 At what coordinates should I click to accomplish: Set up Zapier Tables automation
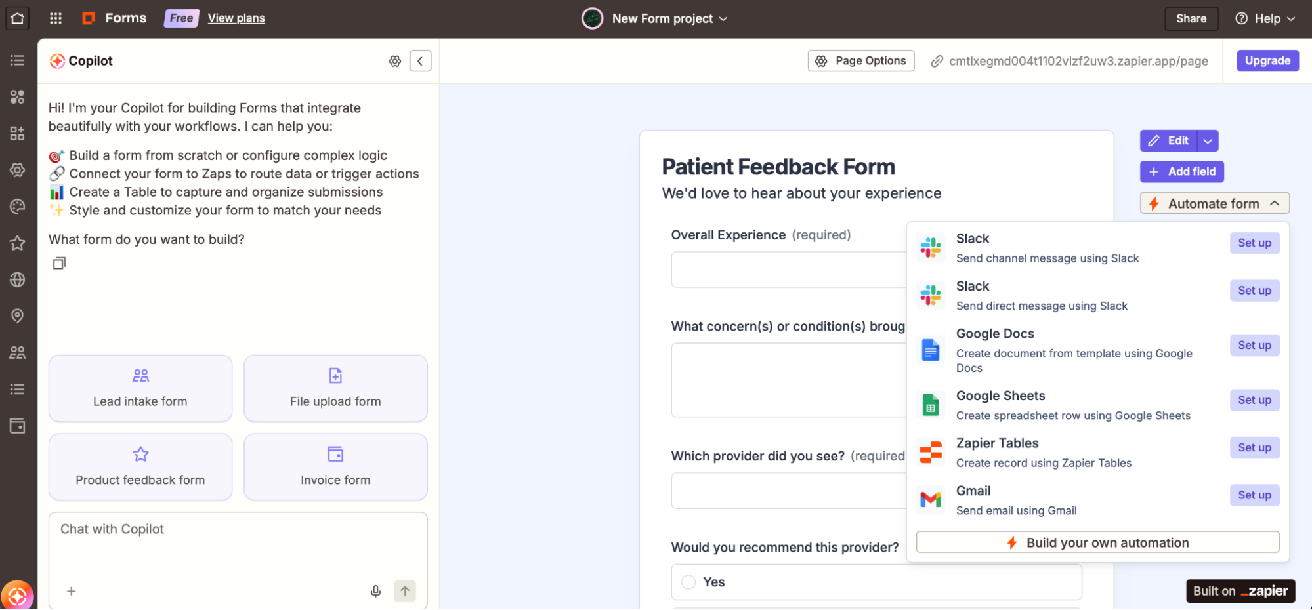[1254, 447]
